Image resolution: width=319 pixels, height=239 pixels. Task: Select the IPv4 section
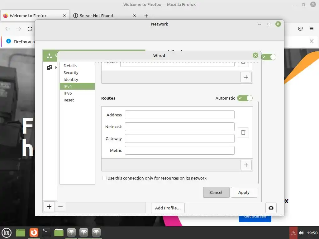coord(77,87)
